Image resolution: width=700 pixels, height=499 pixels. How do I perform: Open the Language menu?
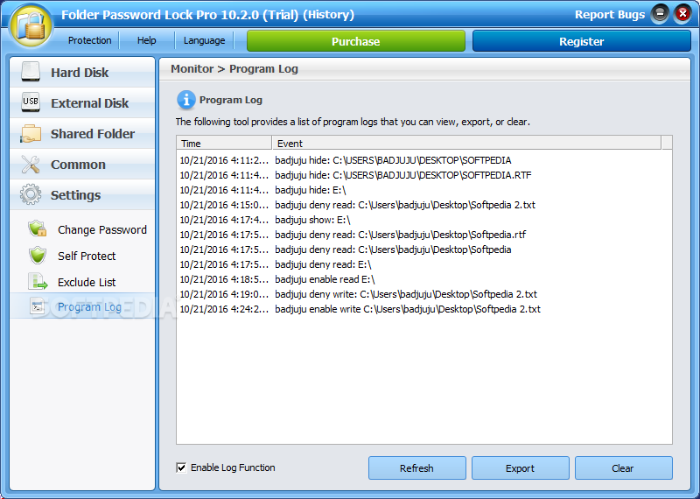click(204, 40)
